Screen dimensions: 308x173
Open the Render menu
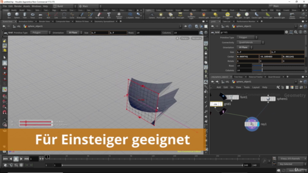[x=18, y=6]
